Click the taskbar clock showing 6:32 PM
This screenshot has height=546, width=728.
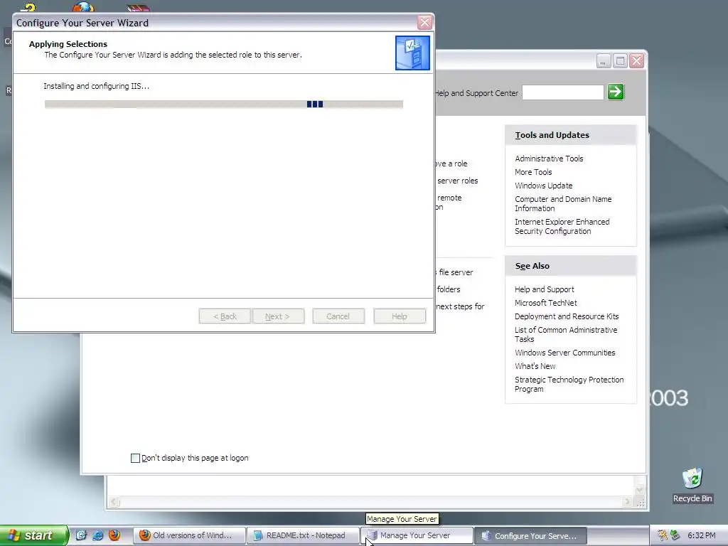(701, 535)
